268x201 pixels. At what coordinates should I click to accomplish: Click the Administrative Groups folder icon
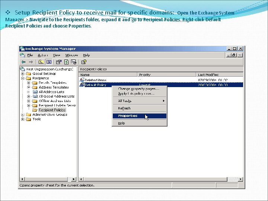pos(29,115)
